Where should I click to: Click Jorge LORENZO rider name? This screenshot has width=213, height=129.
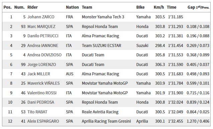tap(41, 65)
